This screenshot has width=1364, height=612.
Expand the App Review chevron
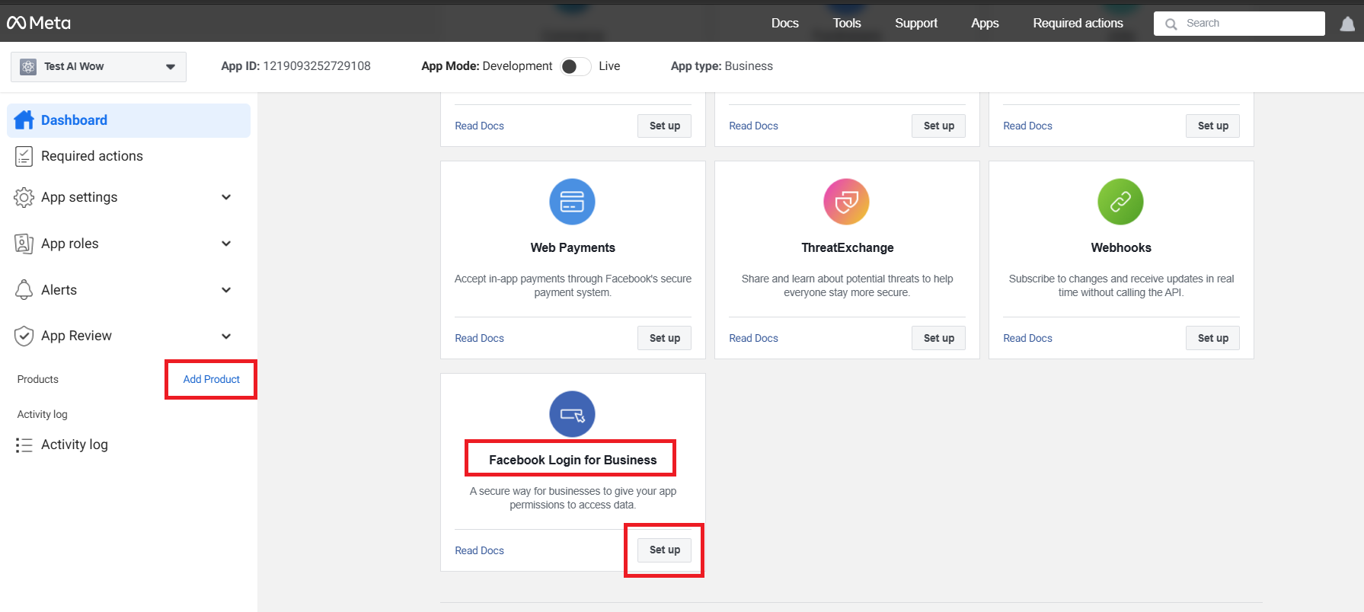226,336
